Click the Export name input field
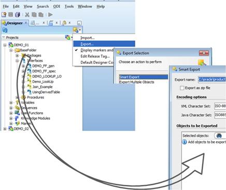Screen dimensions: 226x190 click(212, 79)
